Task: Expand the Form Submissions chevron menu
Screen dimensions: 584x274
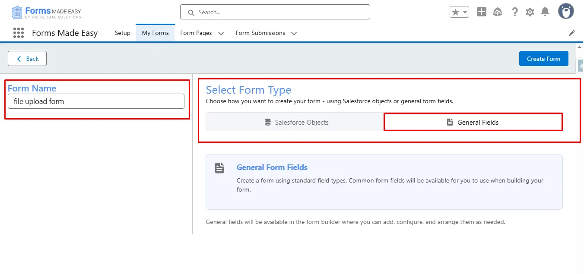Action: pyautogui.click(x=294, y=33)
